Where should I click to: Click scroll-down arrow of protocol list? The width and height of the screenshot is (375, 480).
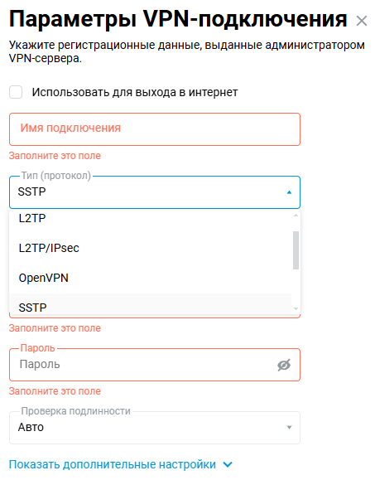[296, 308]
